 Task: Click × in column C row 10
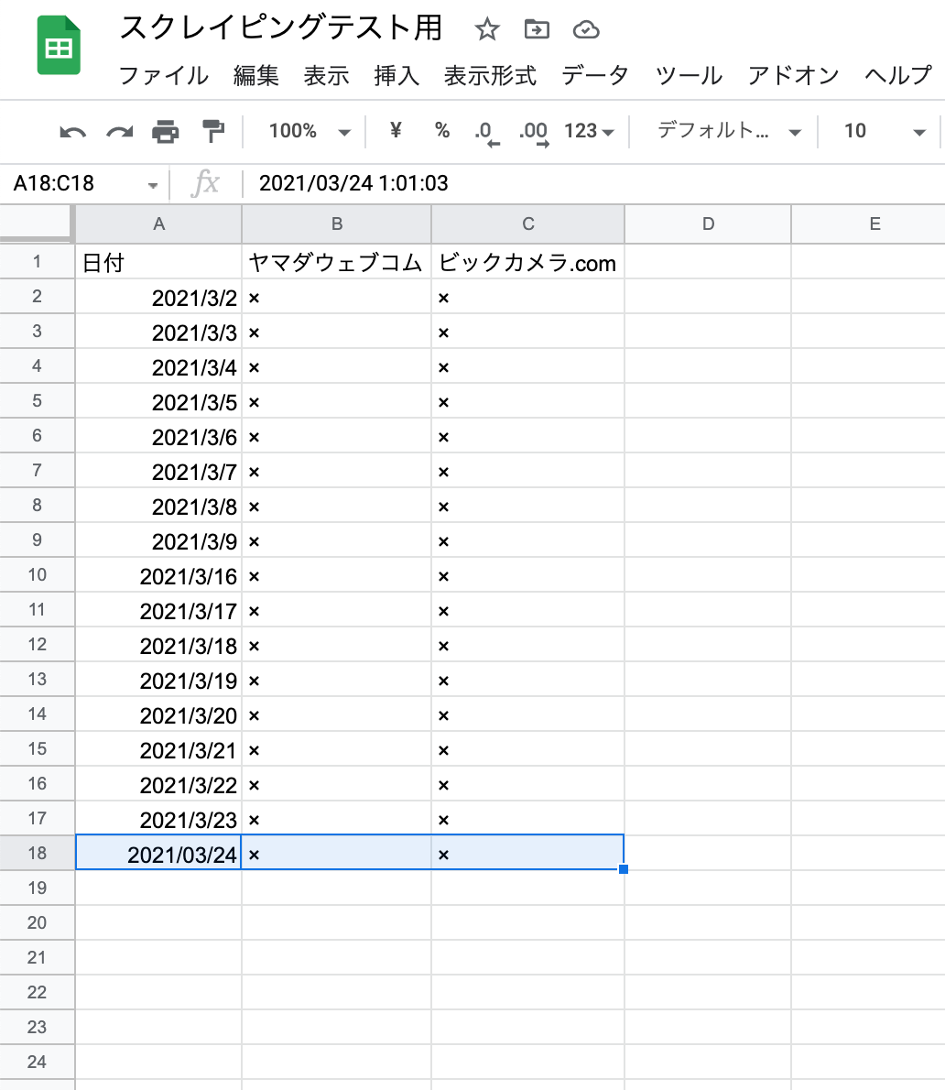[x=443, y=576]
